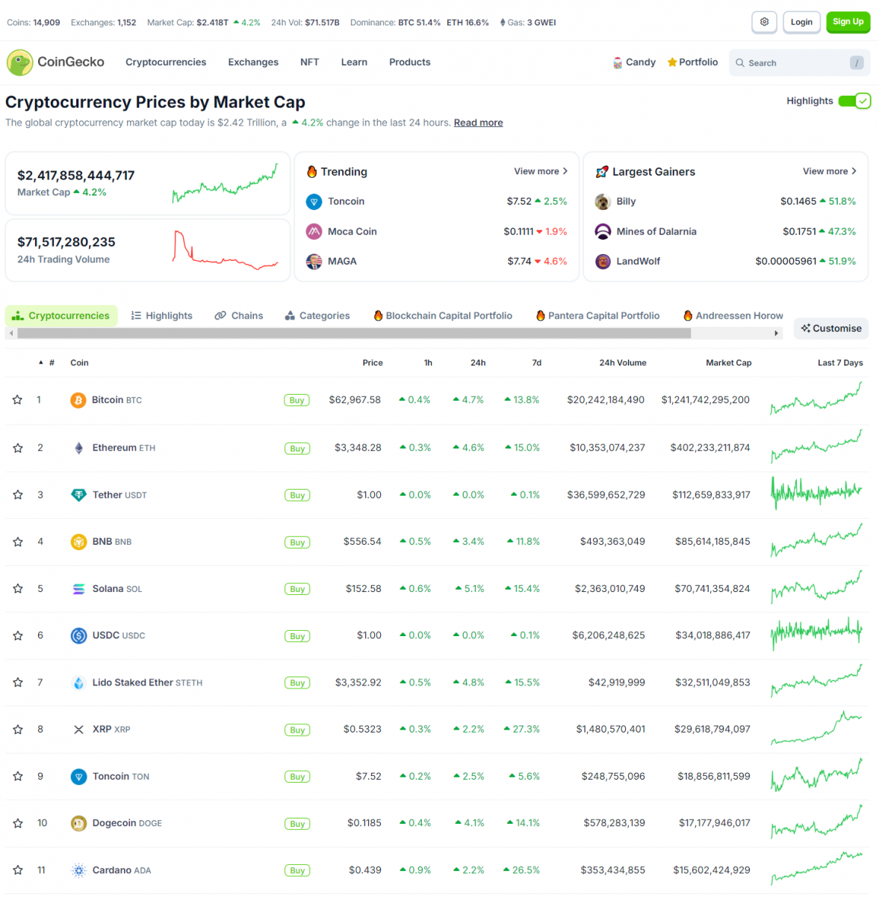Click the Dogecoin coin icon
879x897 pixels.
tap(78, 824)
